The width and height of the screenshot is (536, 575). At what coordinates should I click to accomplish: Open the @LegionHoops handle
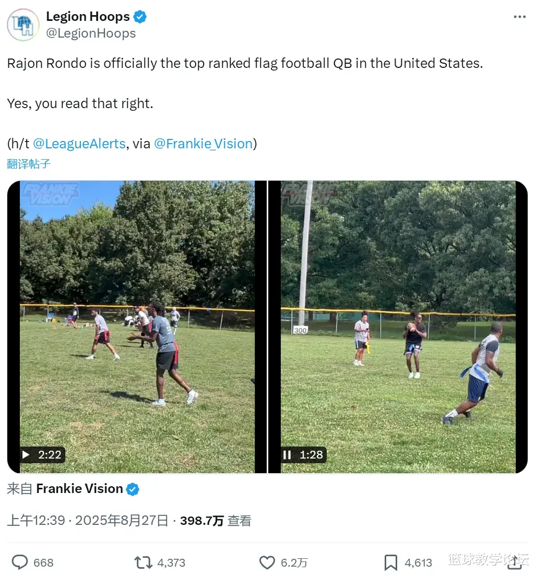91,33
